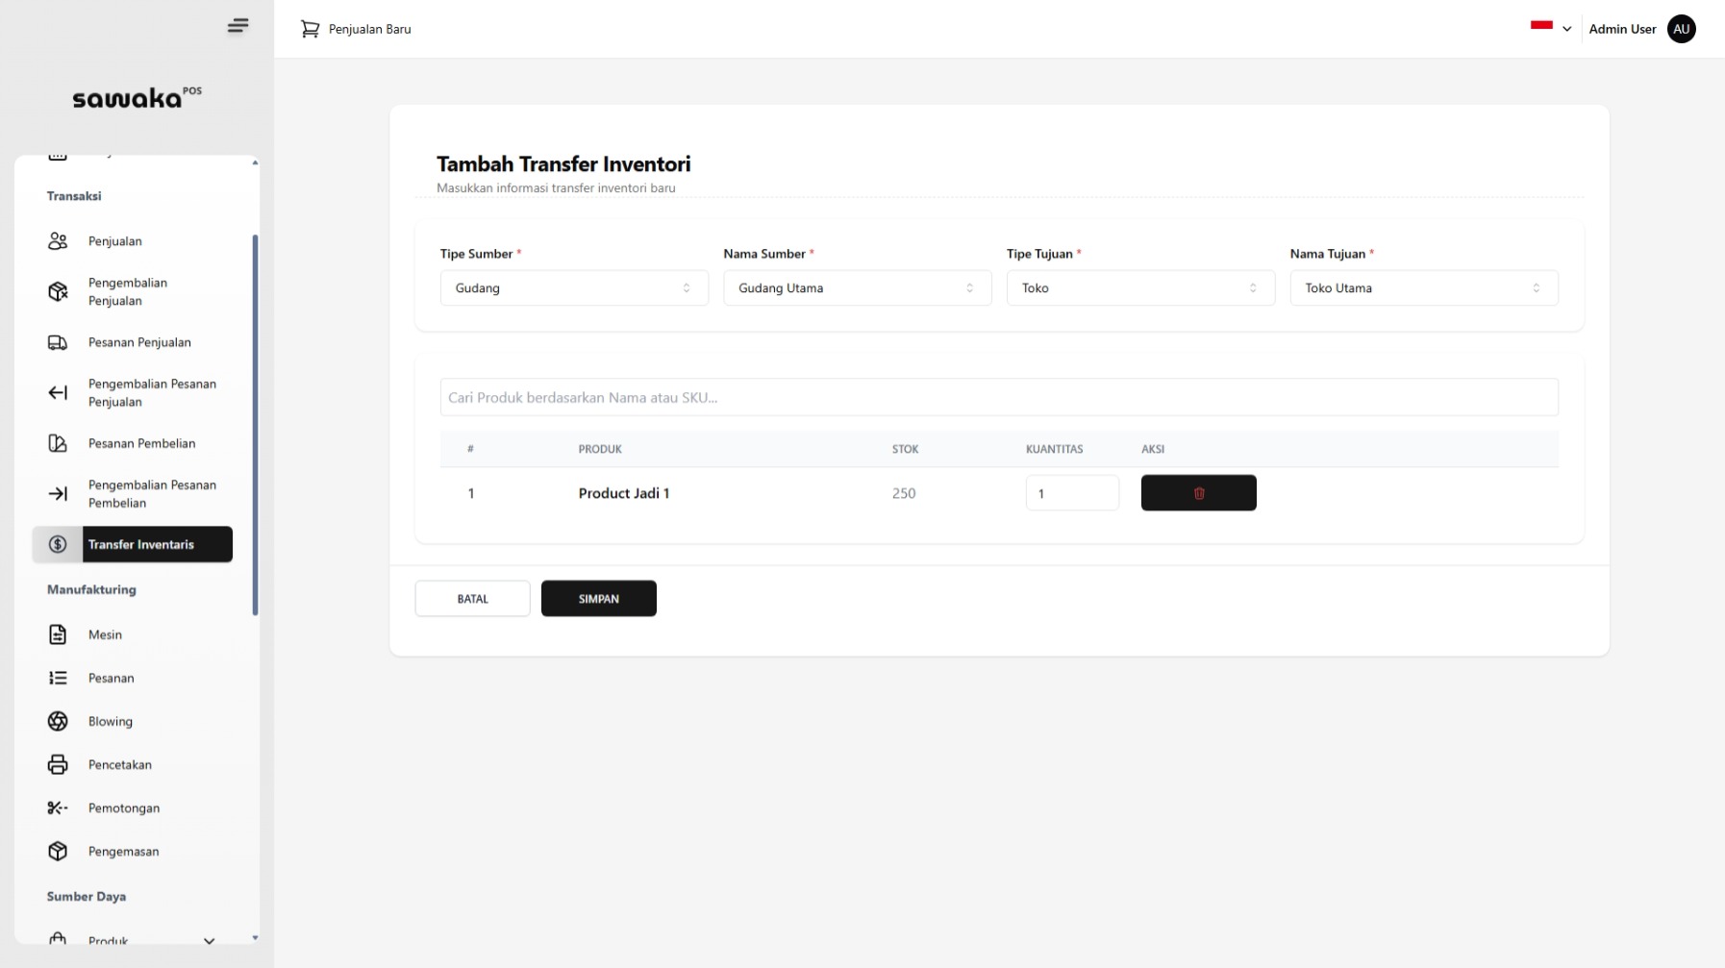Click the AU user avatar
Viewport: 1725px width, 968px height.
pos(1681,29)
